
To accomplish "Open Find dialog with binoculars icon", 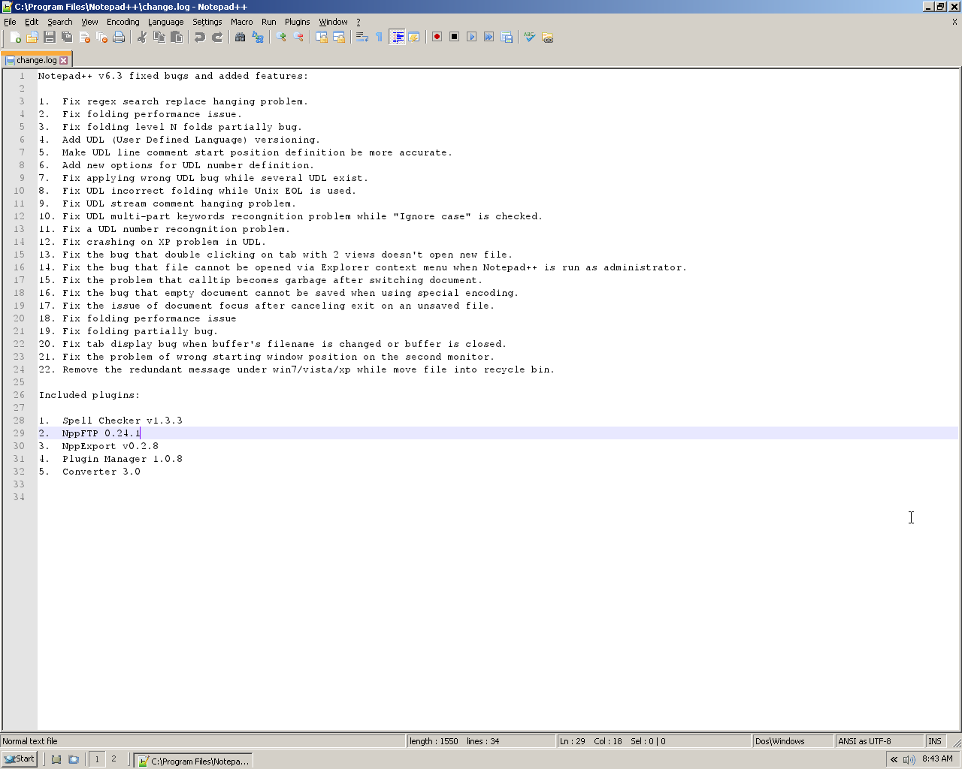I will (x=240, y=37).
